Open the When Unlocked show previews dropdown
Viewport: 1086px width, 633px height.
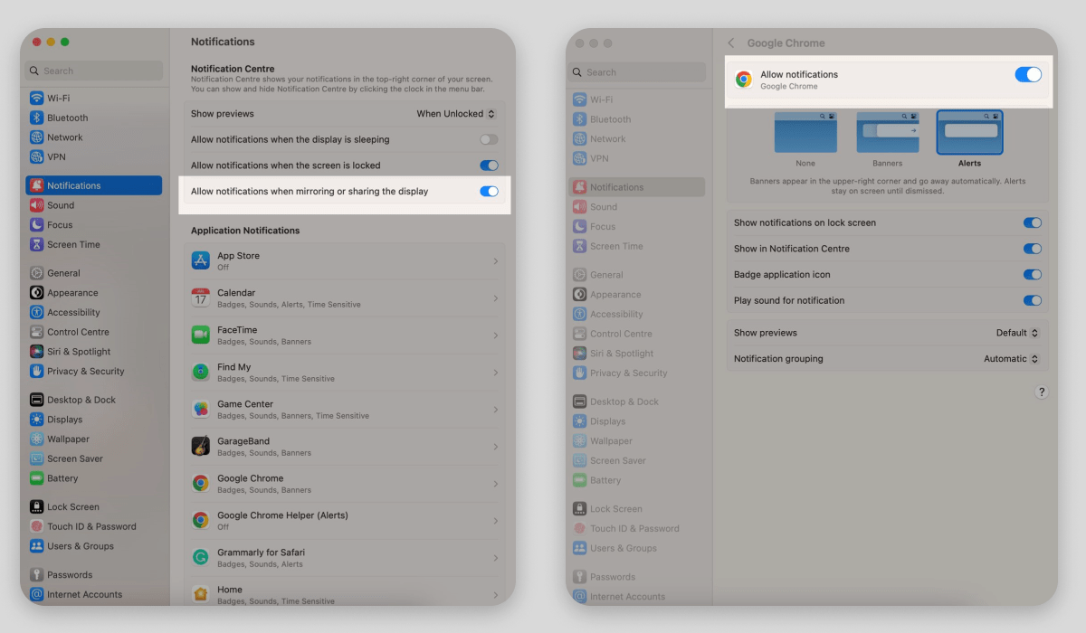click(456, 114)
